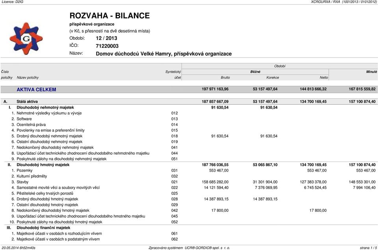The image size is (378, 250).
Task: Click Poskytnuté zálohy na dlouhodobý hmotný majetek
Action: [59, 222]
